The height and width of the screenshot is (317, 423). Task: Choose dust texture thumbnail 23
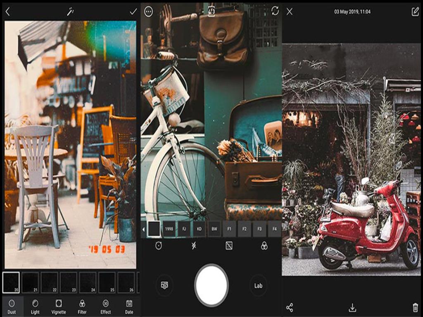coord(69,282)
